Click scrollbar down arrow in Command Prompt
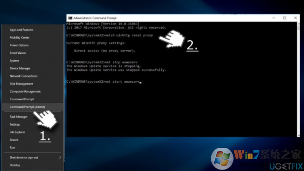The image size is (304, 171). tap(298, 136)
